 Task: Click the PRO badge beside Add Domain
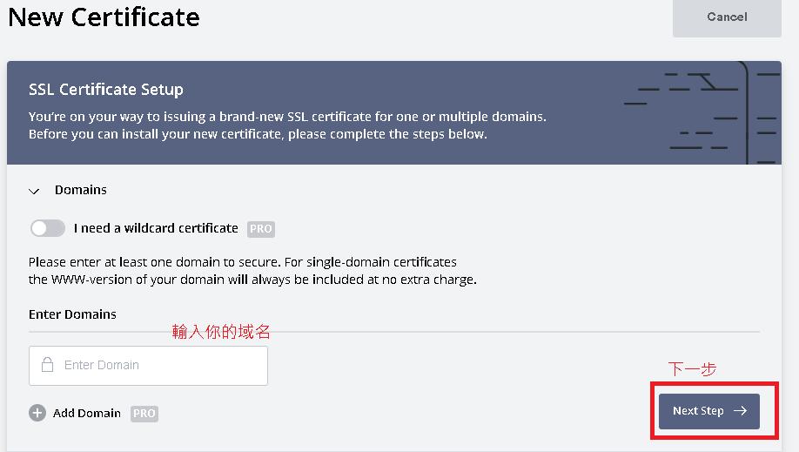pos(144,414)
